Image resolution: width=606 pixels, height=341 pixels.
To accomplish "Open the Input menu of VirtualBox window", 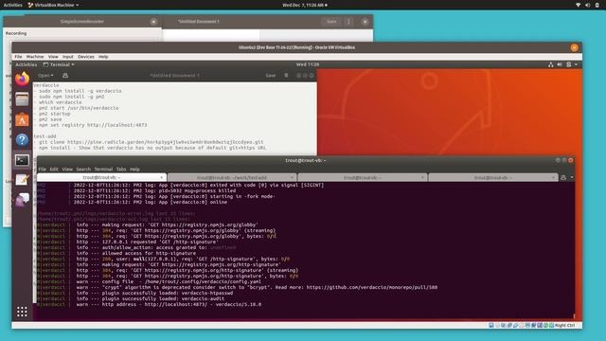I will (67, 57).
